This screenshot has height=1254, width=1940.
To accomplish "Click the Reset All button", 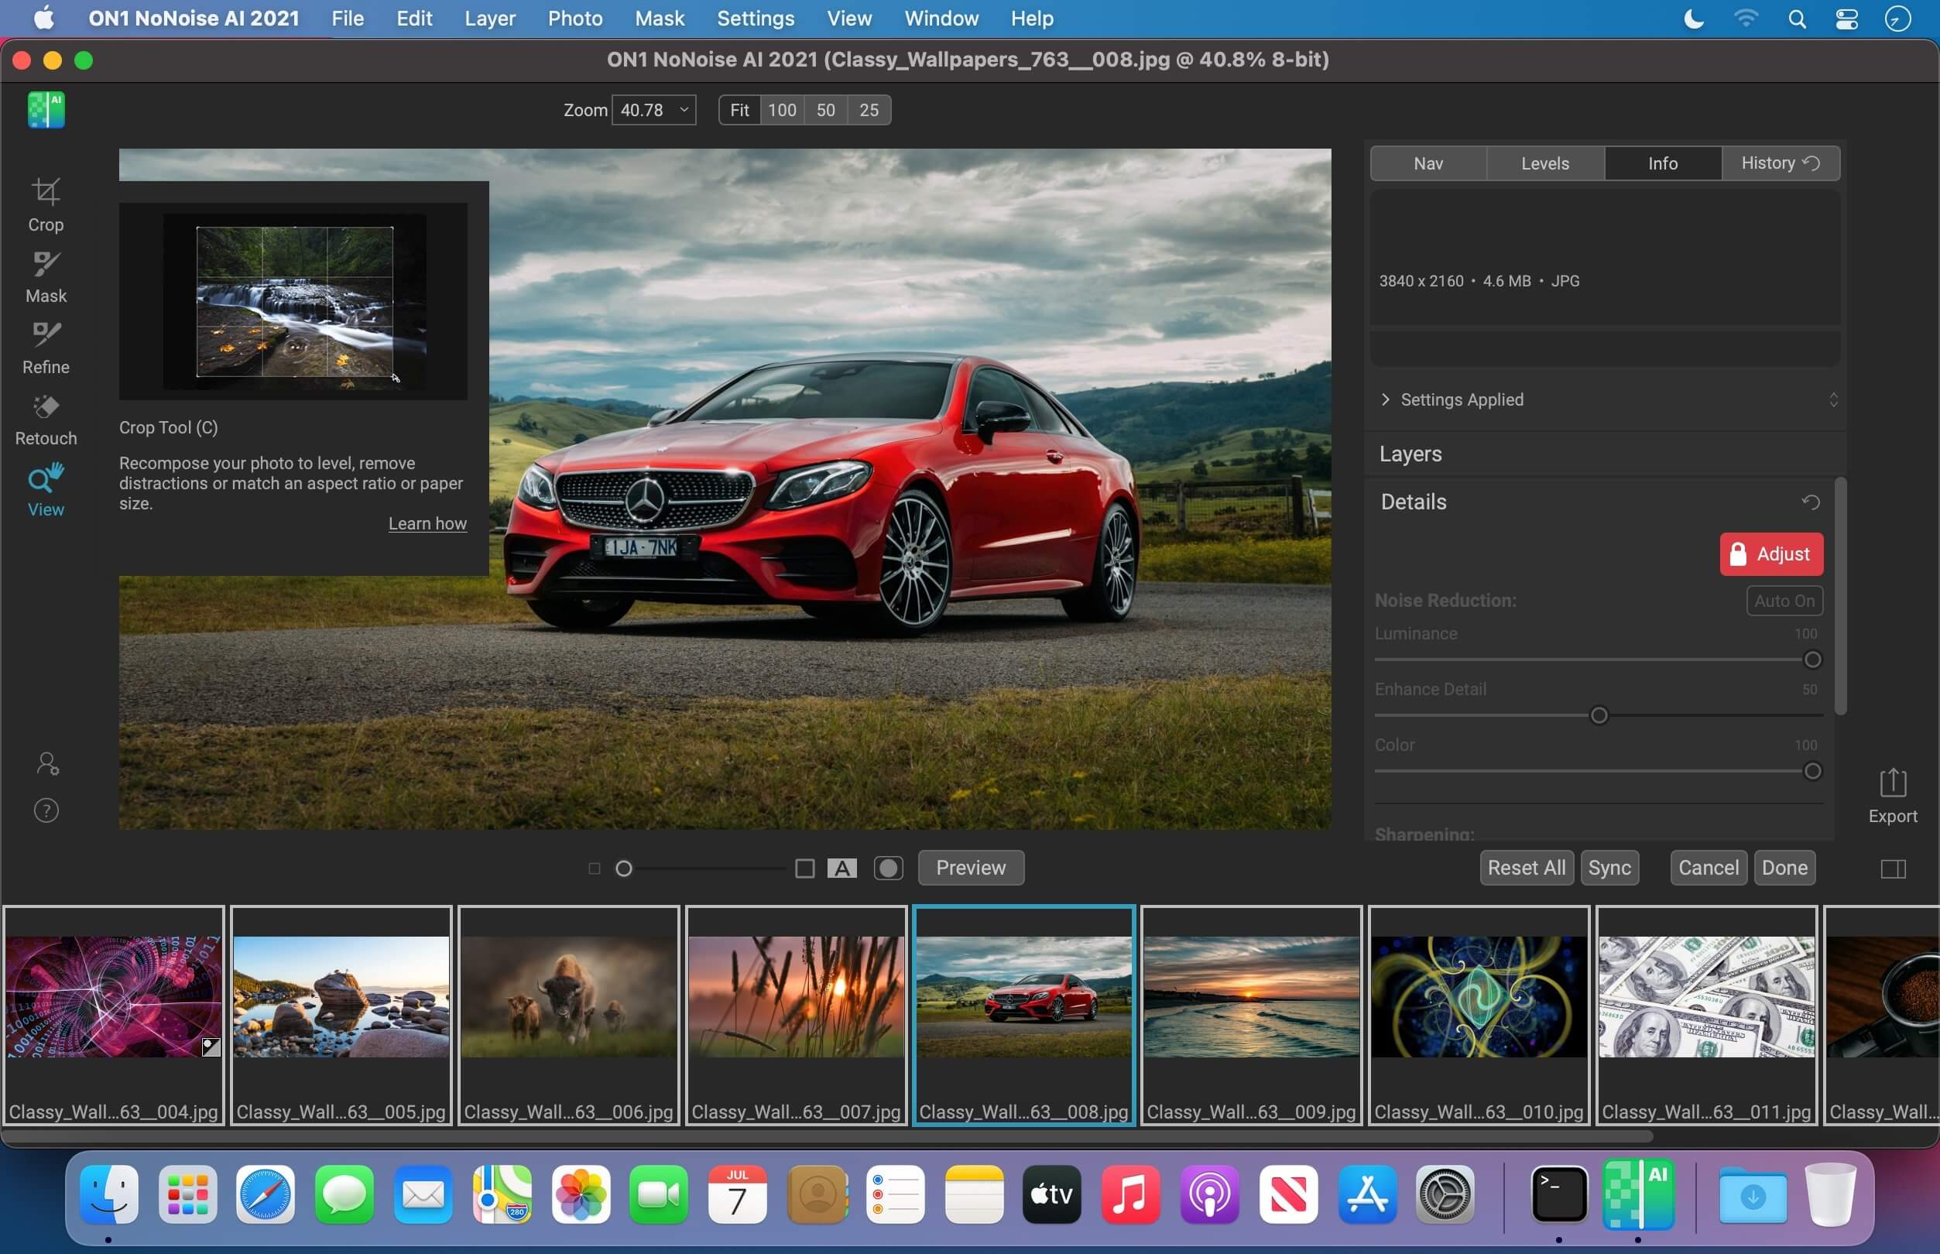I will click(x=1526, y=868).
